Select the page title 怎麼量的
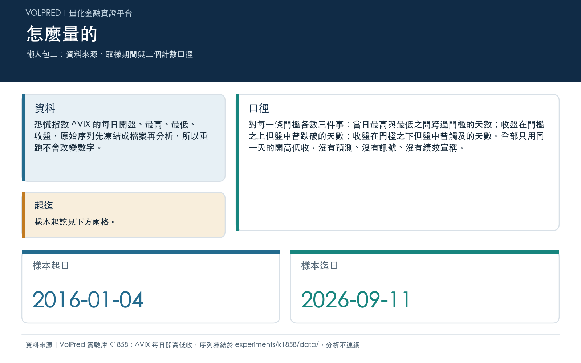Viewport: 581px width, 363px height. (x=62, y=34)
